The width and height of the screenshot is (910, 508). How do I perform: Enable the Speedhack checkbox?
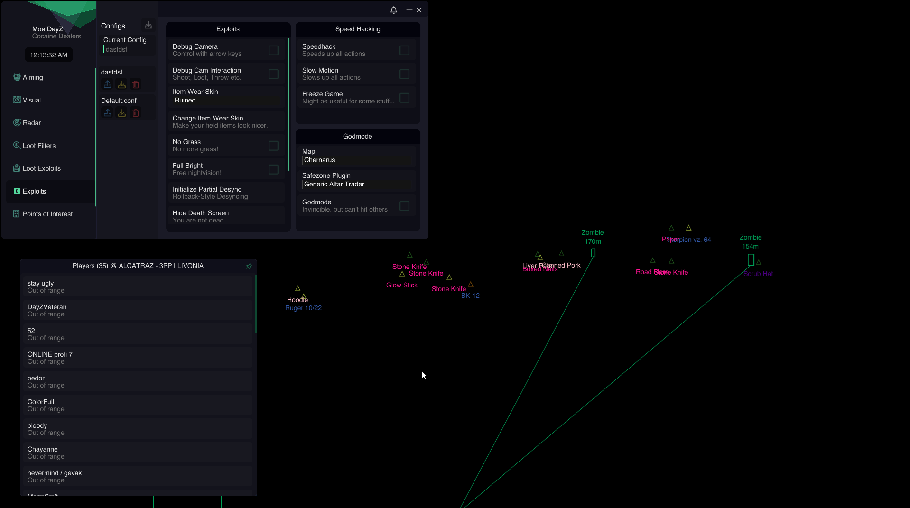pyautogui.click(x=404, y=50)
